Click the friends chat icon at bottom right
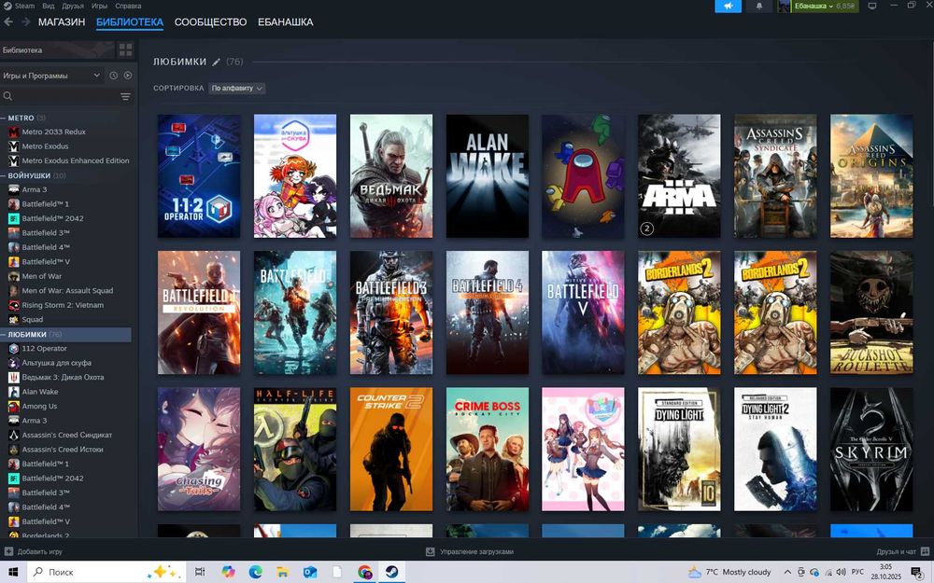Screen dimensions: 934x583 coord(925,551)
